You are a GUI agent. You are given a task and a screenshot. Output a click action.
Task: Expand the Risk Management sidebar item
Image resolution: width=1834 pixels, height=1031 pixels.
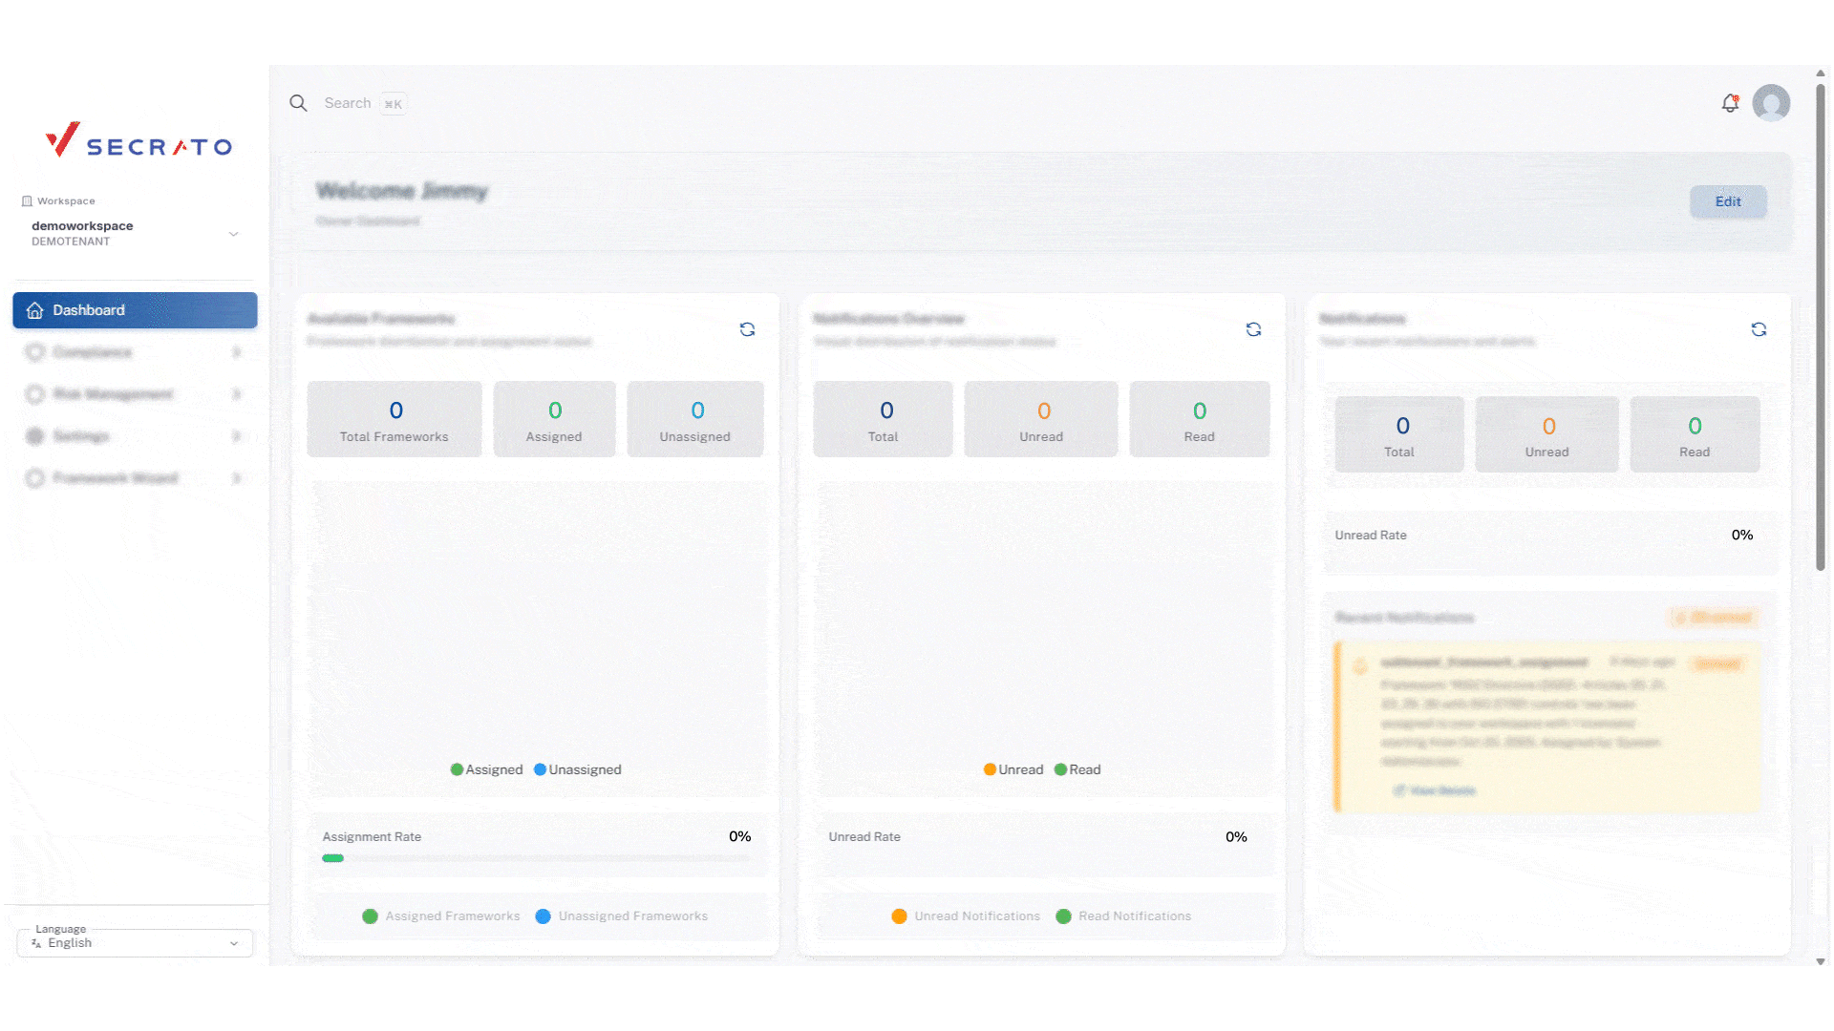(114, 394)
